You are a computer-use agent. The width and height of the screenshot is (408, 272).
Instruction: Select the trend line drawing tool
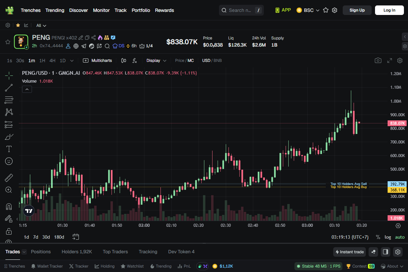point(9,88)
